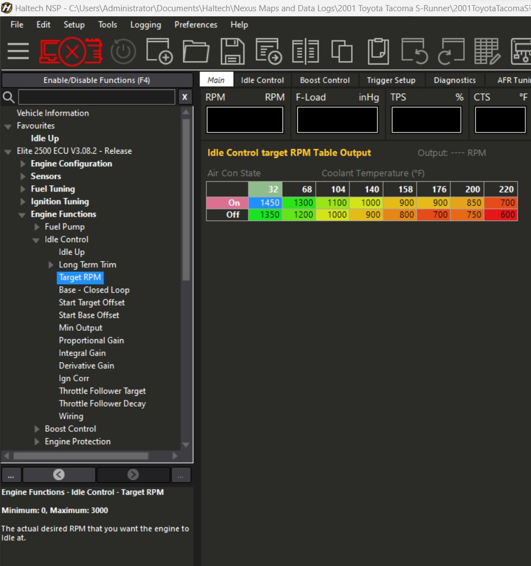Expand the Fuel Pump node
This screenshot has height=566, width=531.
(37, 227)
